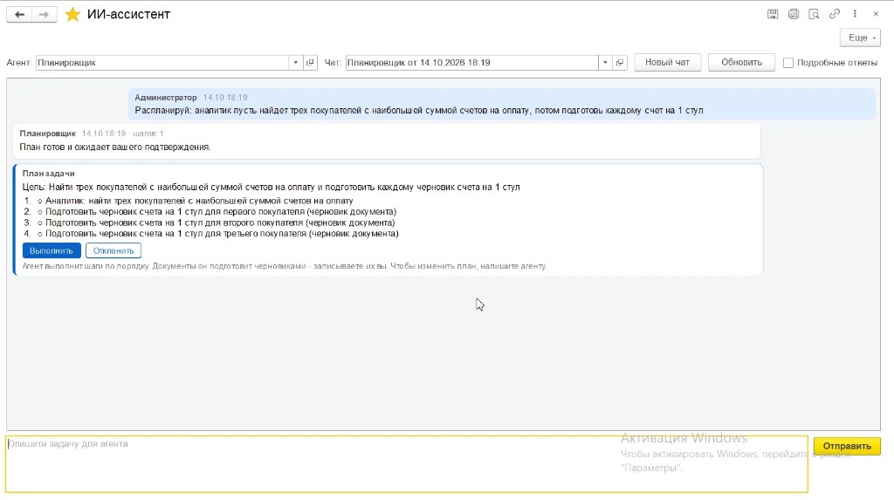Expand the Чат dropdown arrow
This screenshot has width=894, height=500.
[605, 63]
